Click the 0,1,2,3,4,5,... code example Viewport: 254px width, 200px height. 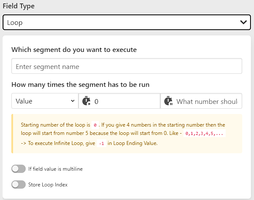(x=204, y=134)
